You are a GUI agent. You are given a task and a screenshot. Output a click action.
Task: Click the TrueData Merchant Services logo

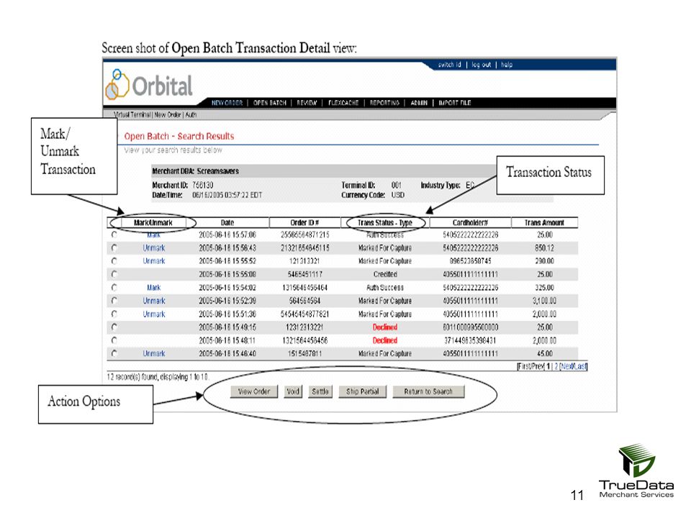[636, 471]
